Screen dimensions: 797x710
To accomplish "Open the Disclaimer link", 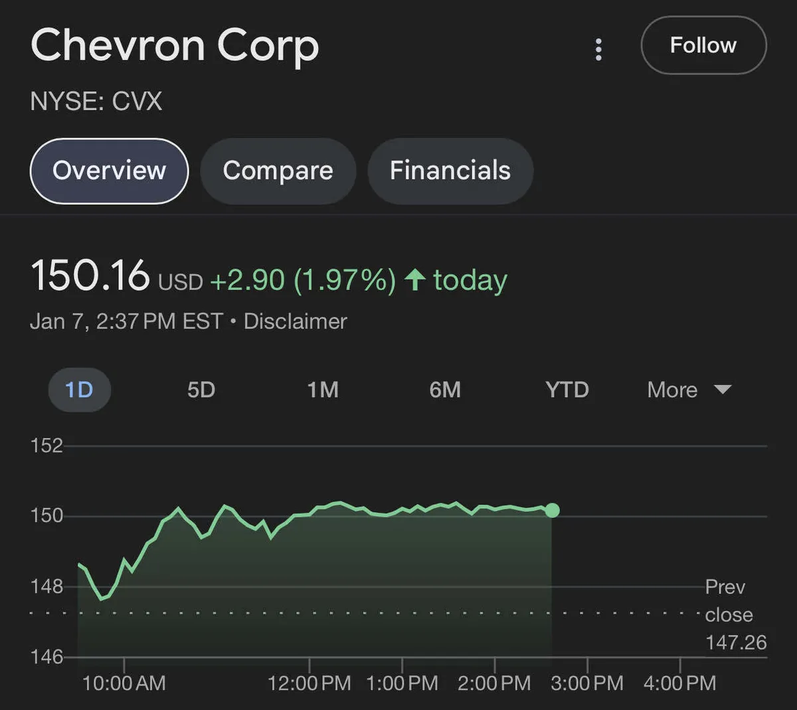I will click(x=295, y=321).
